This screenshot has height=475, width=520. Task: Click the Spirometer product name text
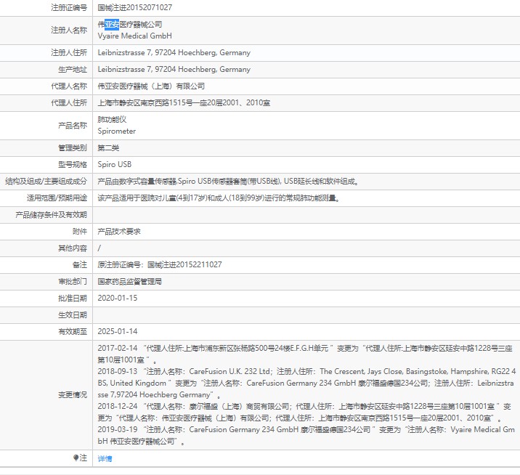pos(117,131)
